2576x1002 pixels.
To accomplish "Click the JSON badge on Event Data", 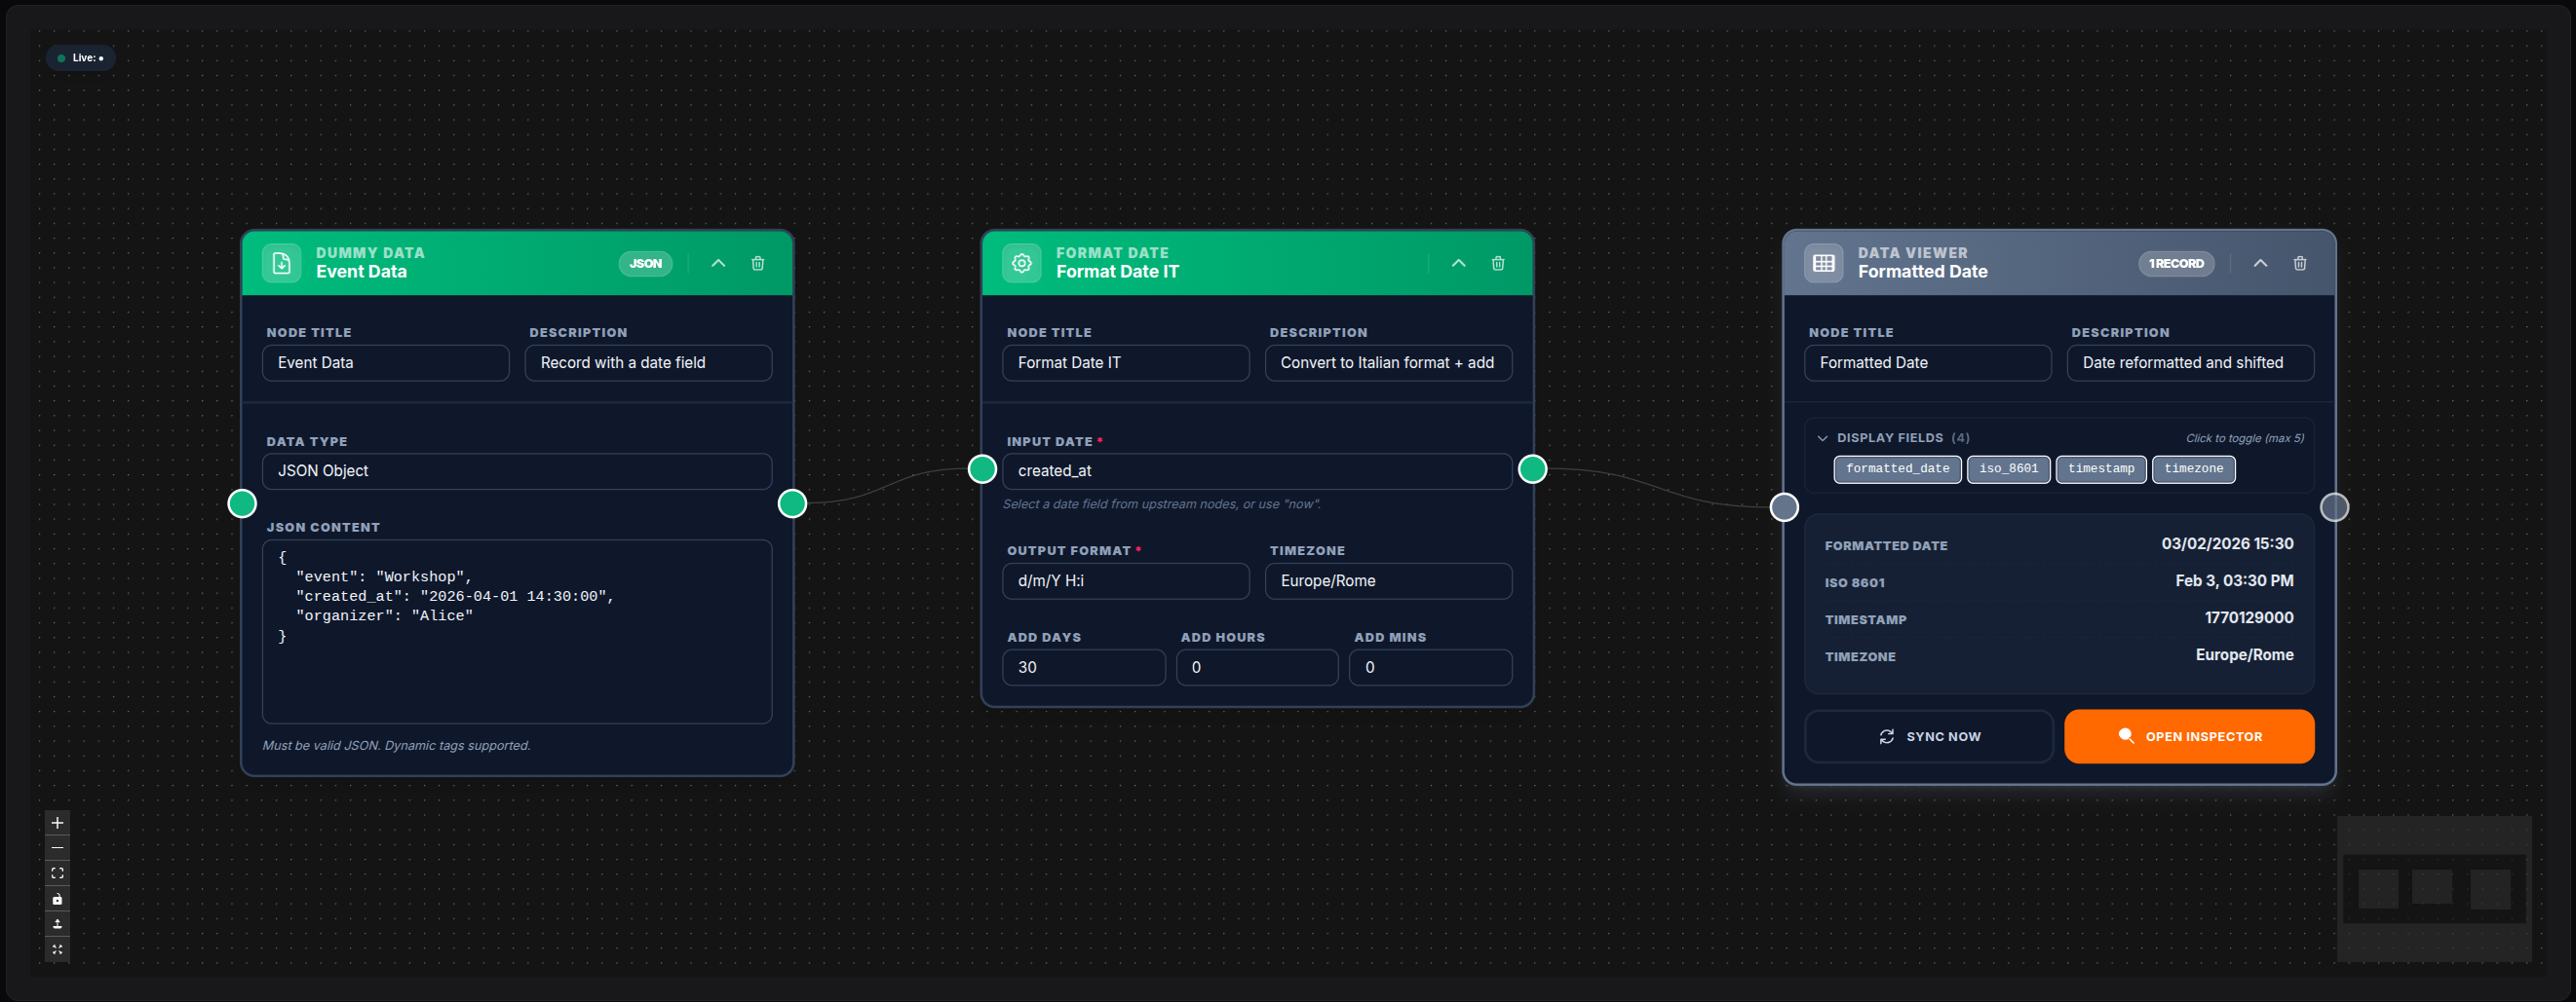I will coord(645,264).
